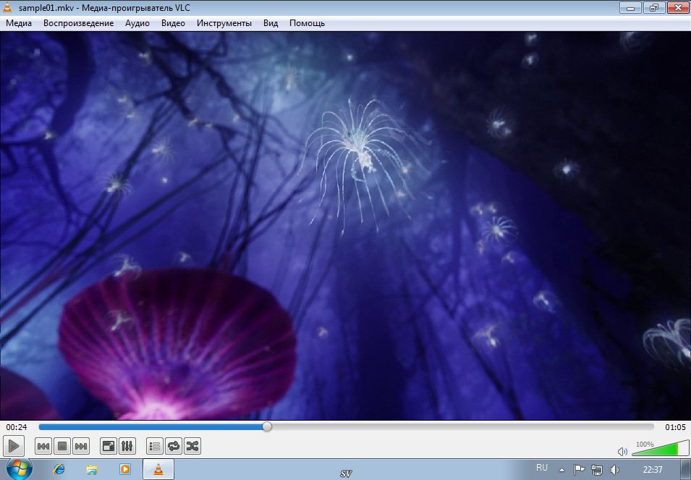Open extended settings equalizer panel
Screen dimensions: 691x480
[x=127, y=447]
